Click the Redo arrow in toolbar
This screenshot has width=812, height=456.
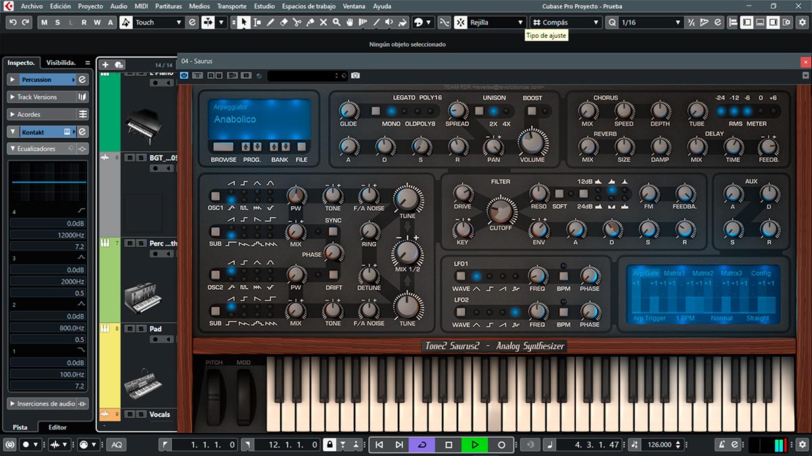pyautogui.click(x=26, y=22)
